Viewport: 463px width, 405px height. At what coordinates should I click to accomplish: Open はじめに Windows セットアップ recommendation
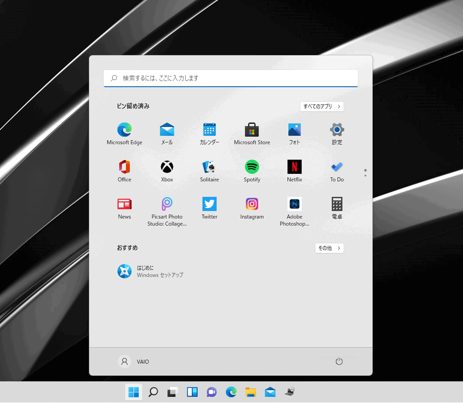click(150, 271)
